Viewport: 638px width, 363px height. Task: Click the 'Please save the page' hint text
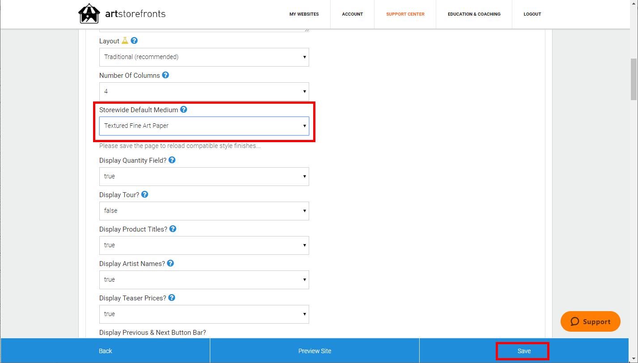click(x=180, y=146)
